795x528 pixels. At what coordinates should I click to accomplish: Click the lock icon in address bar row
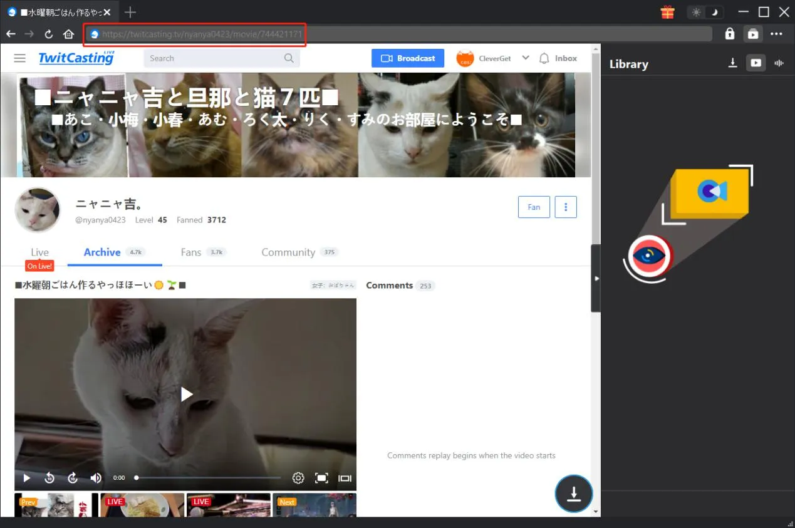[x=729, y=34]
